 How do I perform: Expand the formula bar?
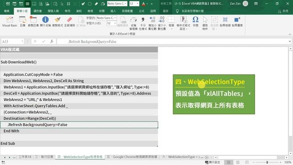pyautogui.click(x=290, y=41)
